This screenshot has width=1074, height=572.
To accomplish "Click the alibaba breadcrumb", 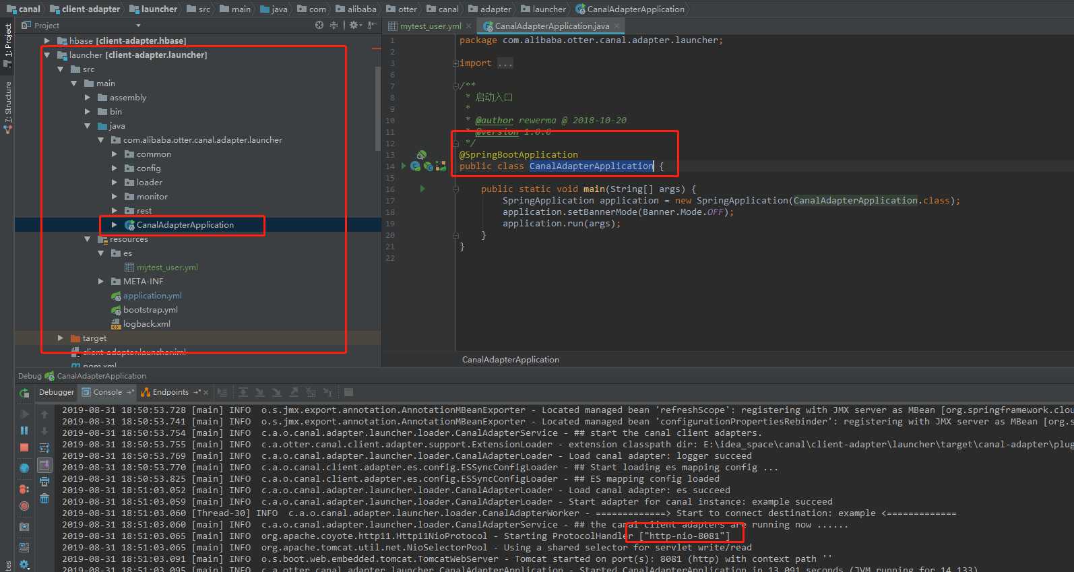I will tap(356, 9).
